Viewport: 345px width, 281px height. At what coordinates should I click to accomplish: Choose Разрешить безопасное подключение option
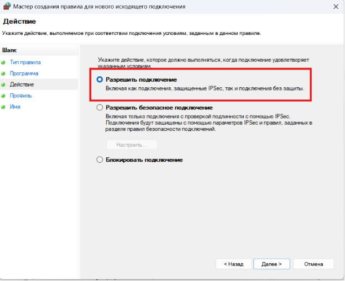tap(100, 108)
